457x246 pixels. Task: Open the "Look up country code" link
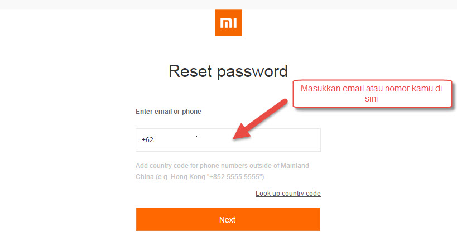tap(288, 194)
